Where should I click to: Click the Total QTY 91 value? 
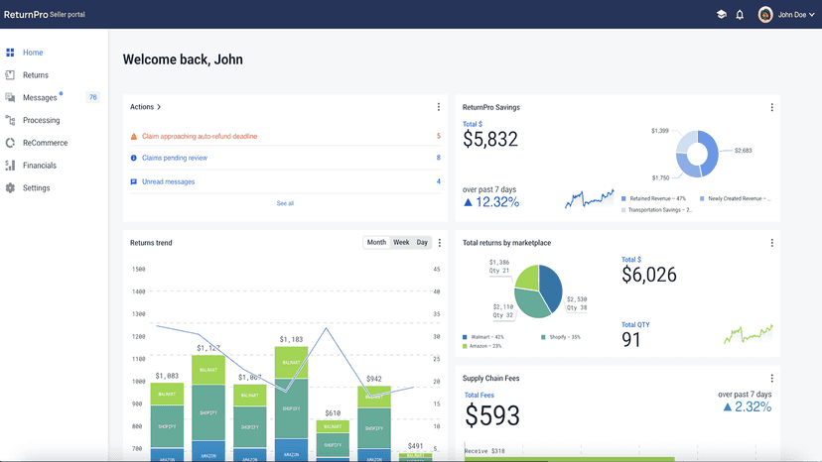coord(631,340)
